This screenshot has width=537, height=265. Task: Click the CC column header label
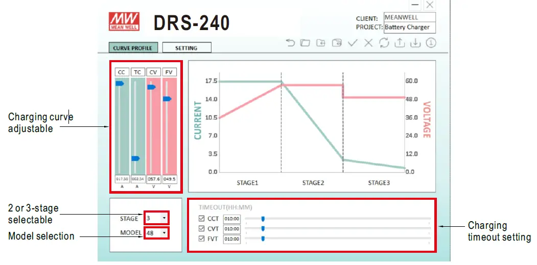[122, 72]
